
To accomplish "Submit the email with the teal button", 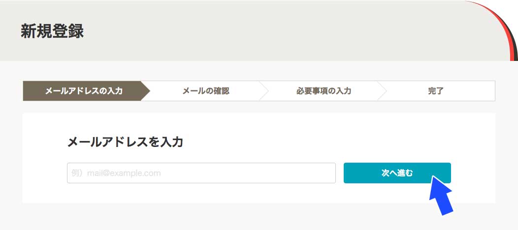I will (397, 173).
